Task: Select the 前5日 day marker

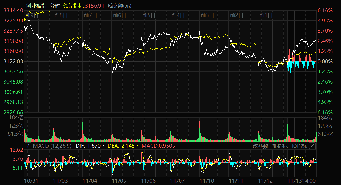Action: click(149, 15)
